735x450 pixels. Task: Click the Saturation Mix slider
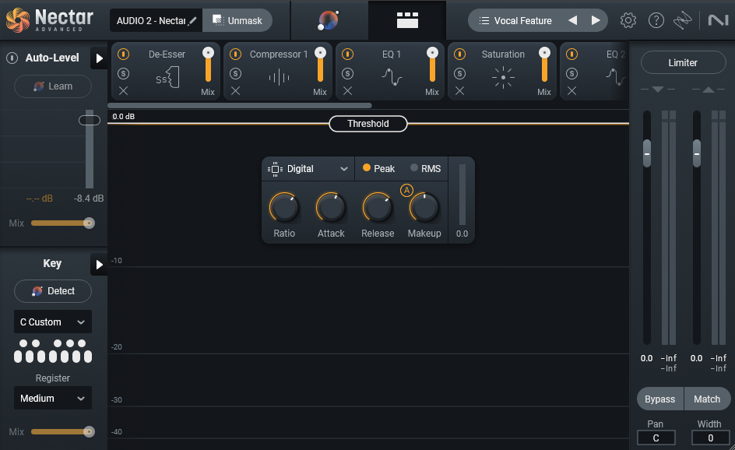[x=544, y=65]
